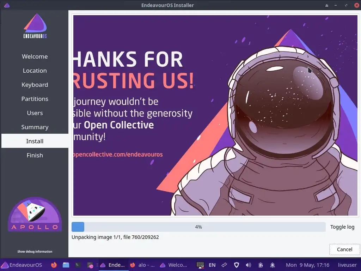Switch to the 'Welco...' taskbar window
This screenshot has height=271, width=361.
tap(174, 265)
